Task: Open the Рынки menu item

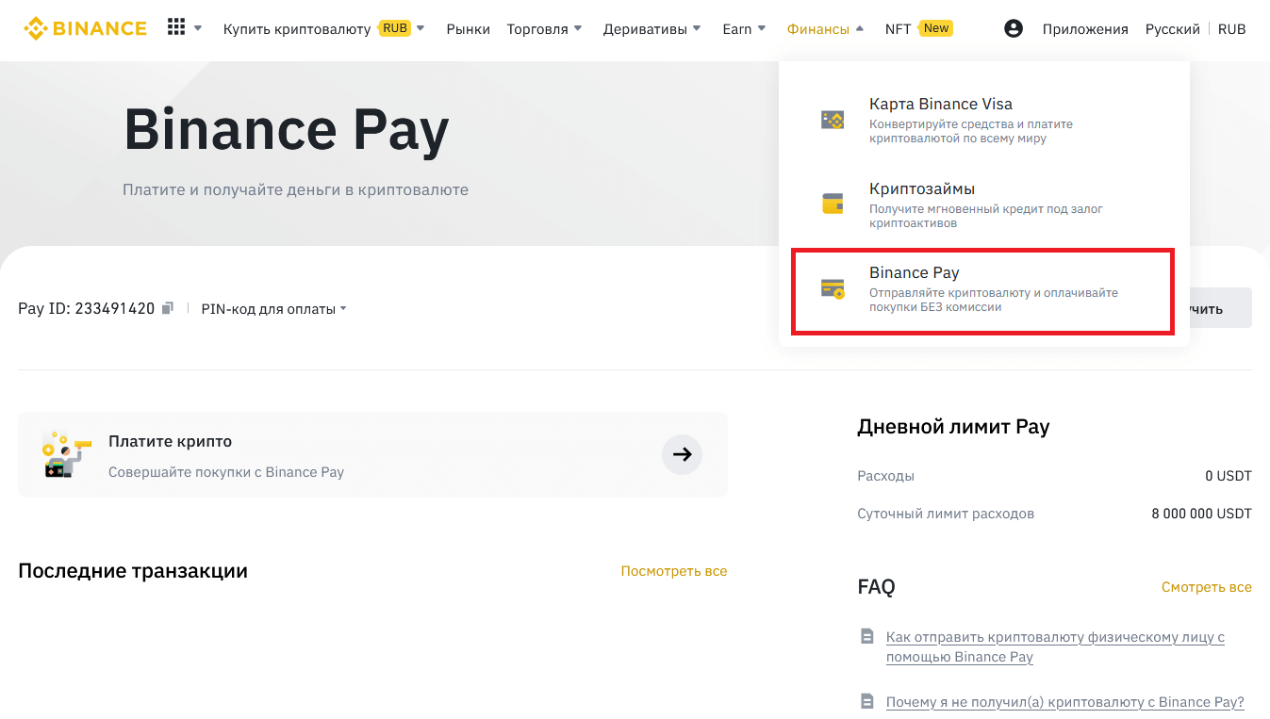Action: 469,29
